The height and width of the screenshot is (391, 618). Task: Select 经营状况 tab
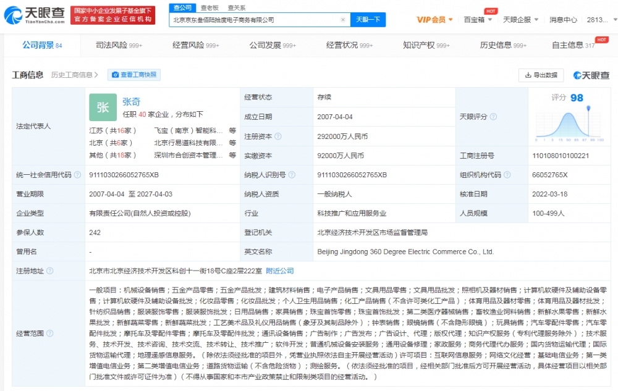[x=349, y=45]
